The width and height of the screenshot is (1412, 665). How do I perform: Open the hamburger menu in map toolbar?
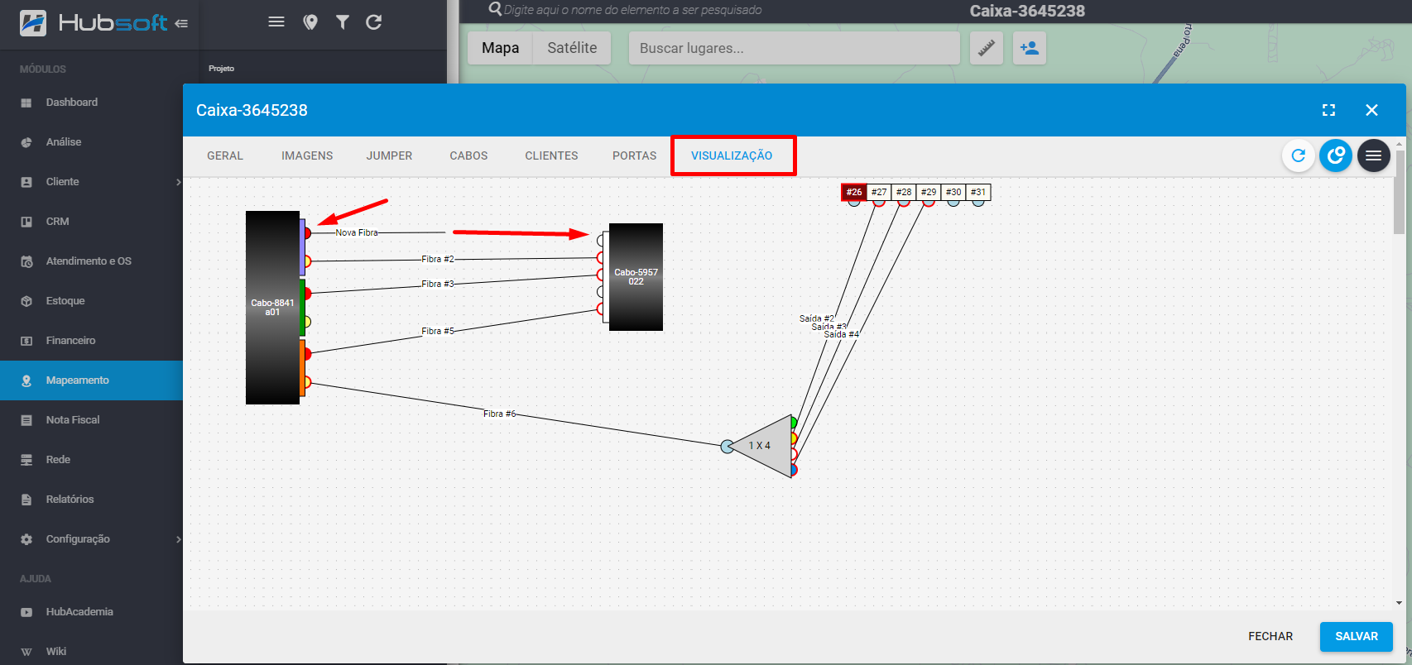[276, 22]
